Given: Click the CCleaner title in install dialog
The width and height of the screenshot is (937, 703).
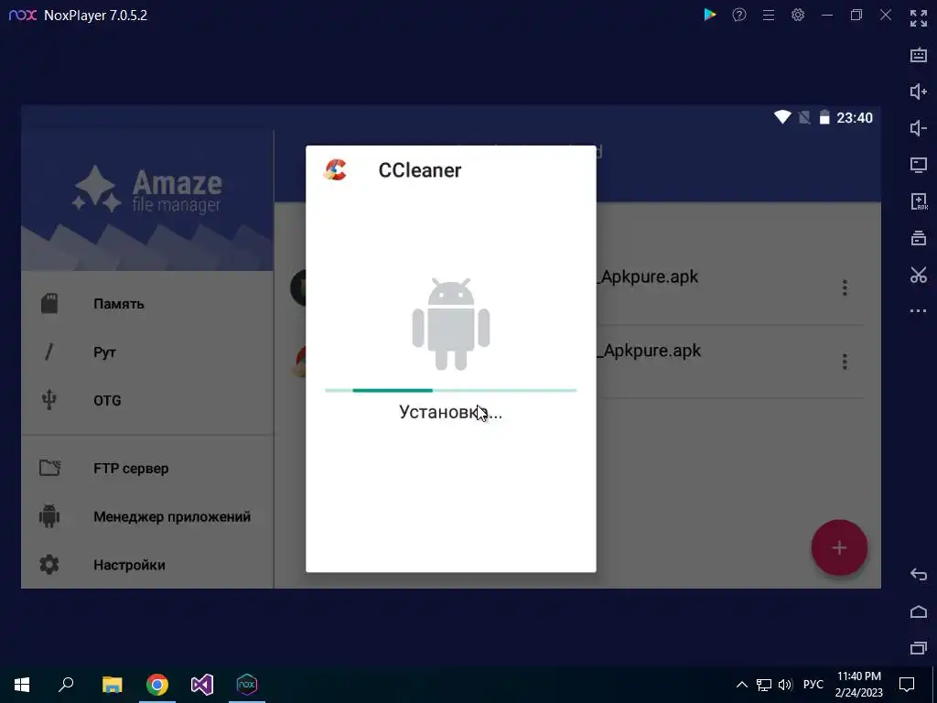Looking at the screenshot, I should (419, 170).
